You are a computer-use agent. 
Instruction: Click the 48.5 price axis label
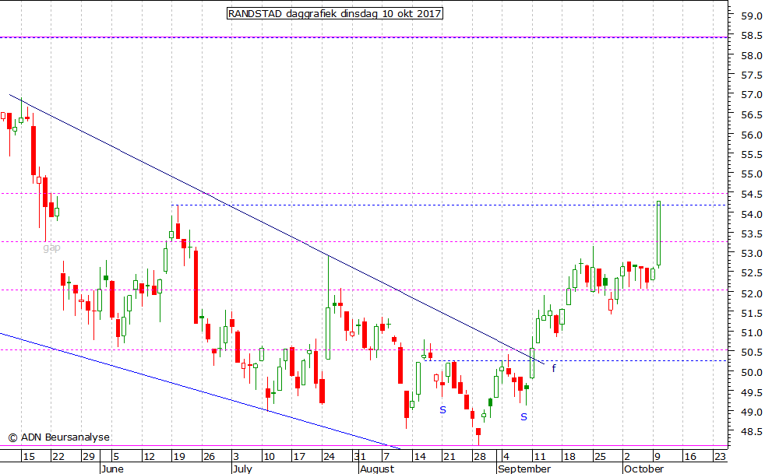(751, 431)
